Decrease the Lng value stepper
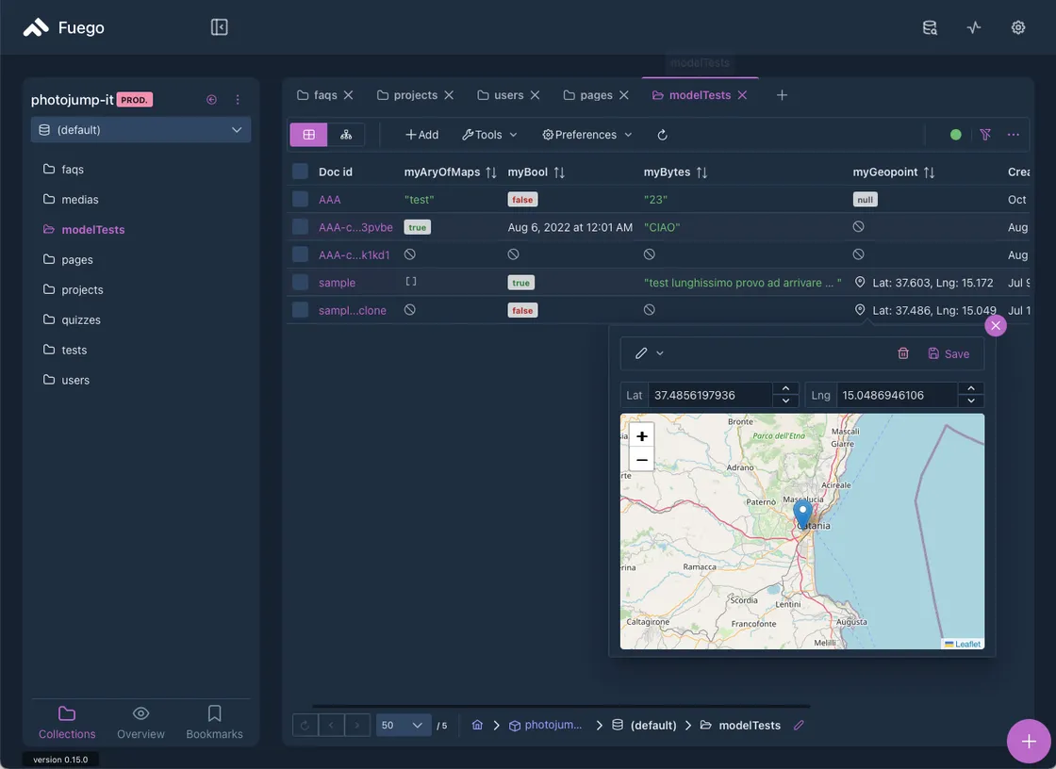The height and width of the screenshot is (769, 1056). pos(970,401)
